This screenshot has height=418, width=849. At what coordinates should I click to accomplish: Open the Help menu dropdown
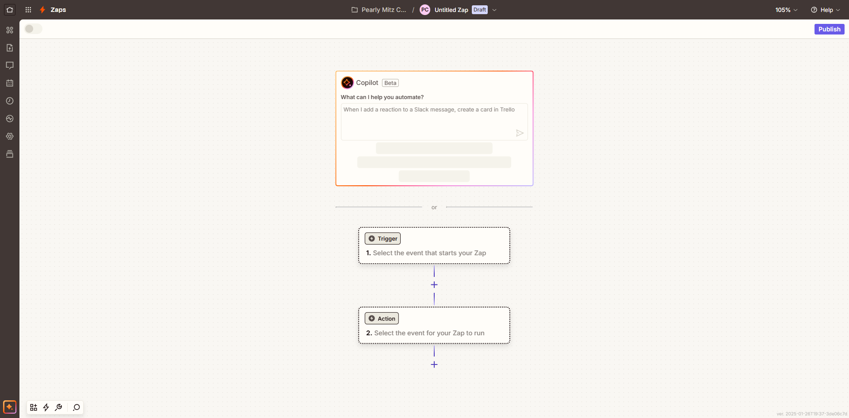click(x=825, y=10)
